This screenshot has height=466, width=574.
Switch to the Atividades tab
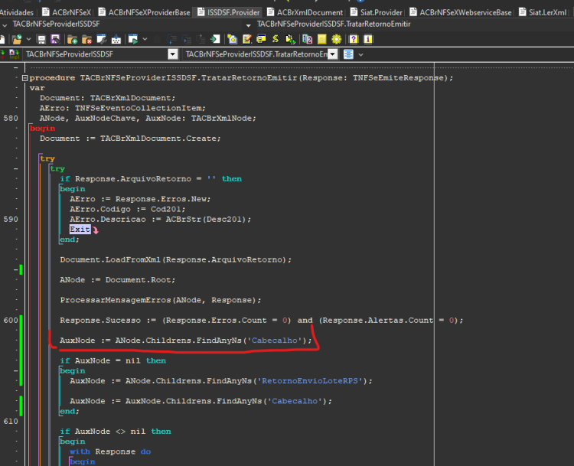17,12
